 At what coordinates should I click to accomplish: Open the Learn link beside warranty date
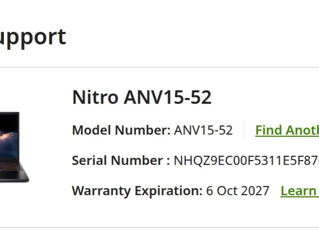[x=299, y=191]
